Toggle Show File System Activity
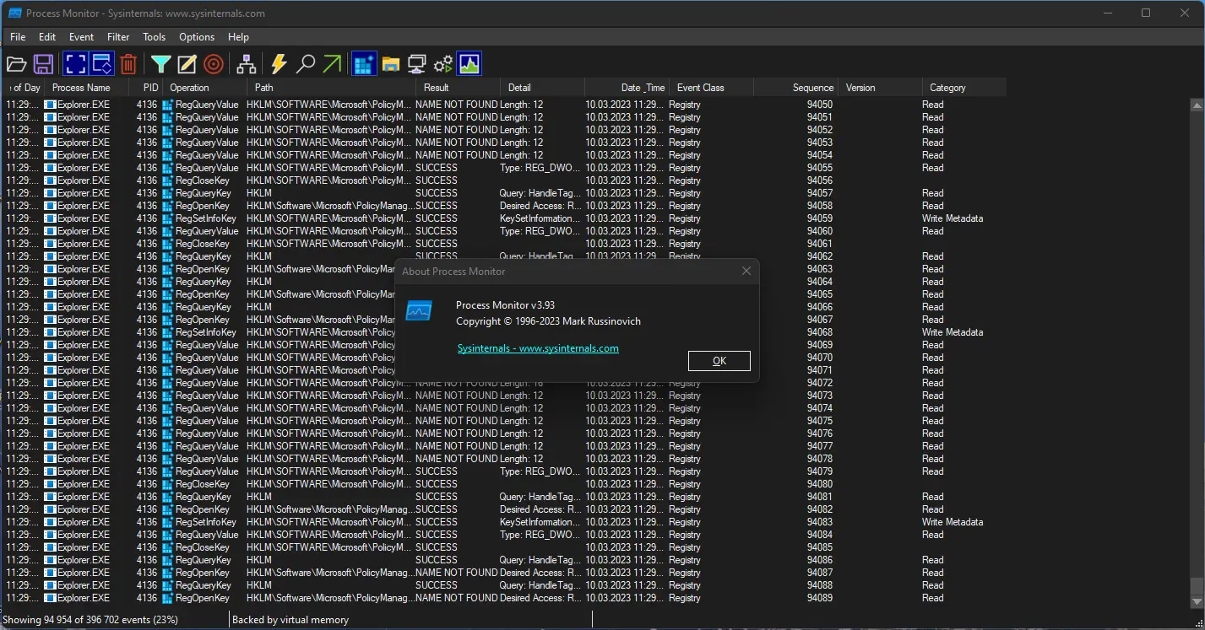1205x630 pixels. click(390, 64)
